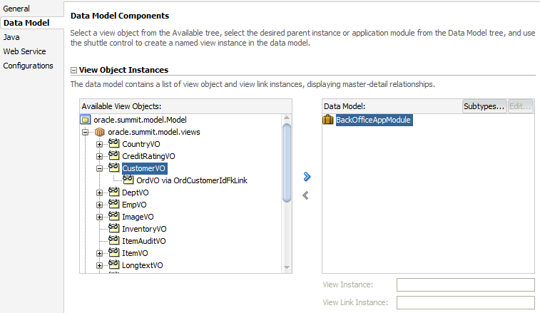Click the shuttle right arrow icon
The image size is (540, 313).
click(307, 176)
